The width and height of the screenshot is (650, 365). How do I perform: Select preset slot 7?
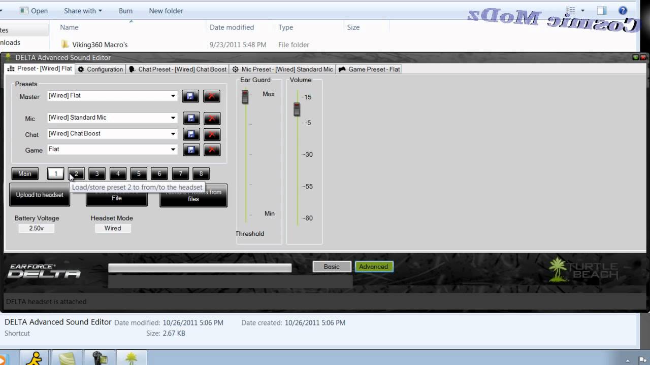(x=180, y=174)
